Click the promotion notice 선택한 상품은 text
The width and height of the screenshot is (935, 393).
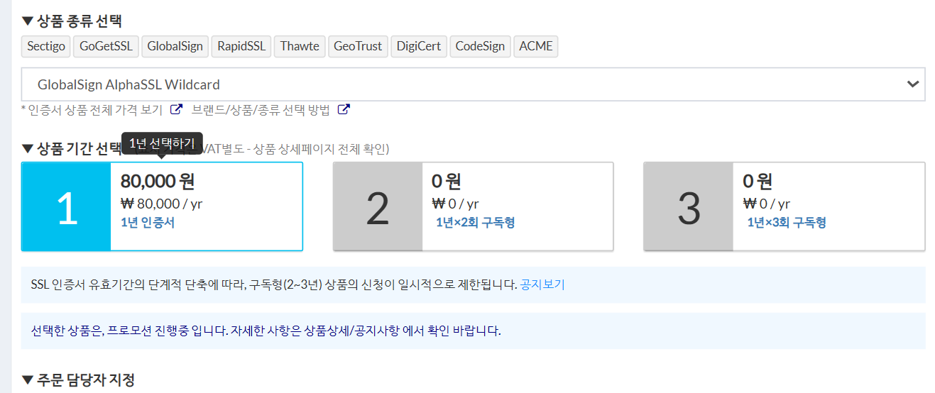pos(266,331)
